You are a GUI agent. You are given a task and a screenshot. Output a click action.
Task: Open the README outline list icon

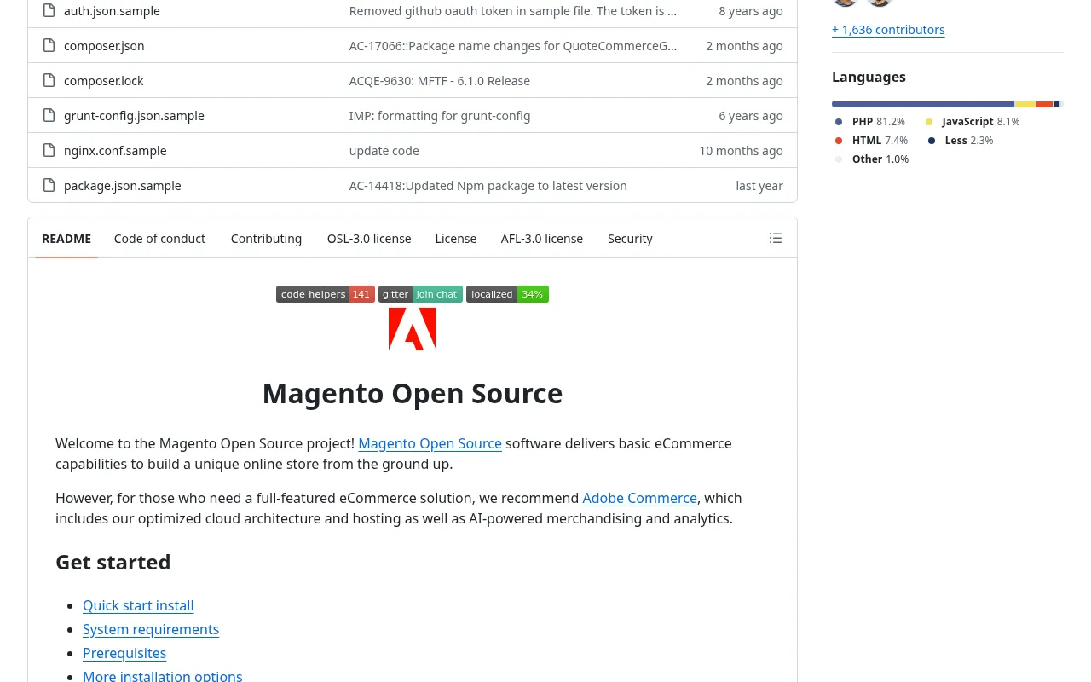pos(776,239)
